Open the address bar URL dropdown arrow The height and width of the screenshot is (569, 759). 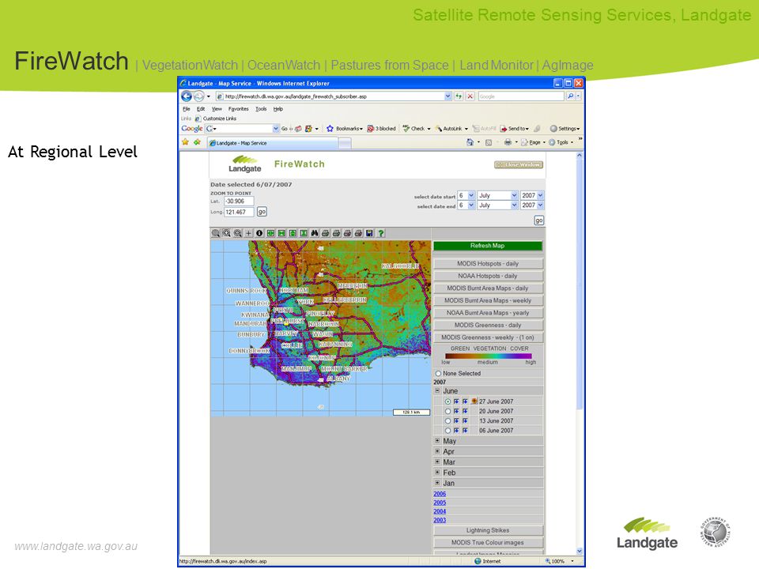click(447, 96)
